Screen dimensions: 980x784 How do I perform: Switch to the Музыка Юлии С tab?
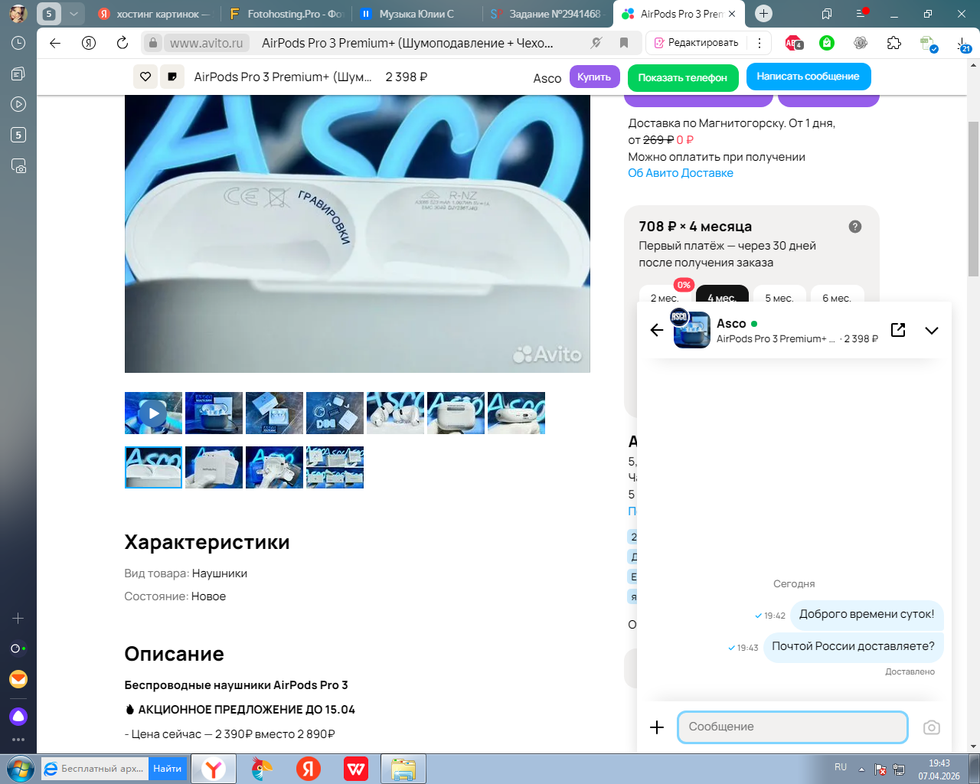click(x=416, y=14)
